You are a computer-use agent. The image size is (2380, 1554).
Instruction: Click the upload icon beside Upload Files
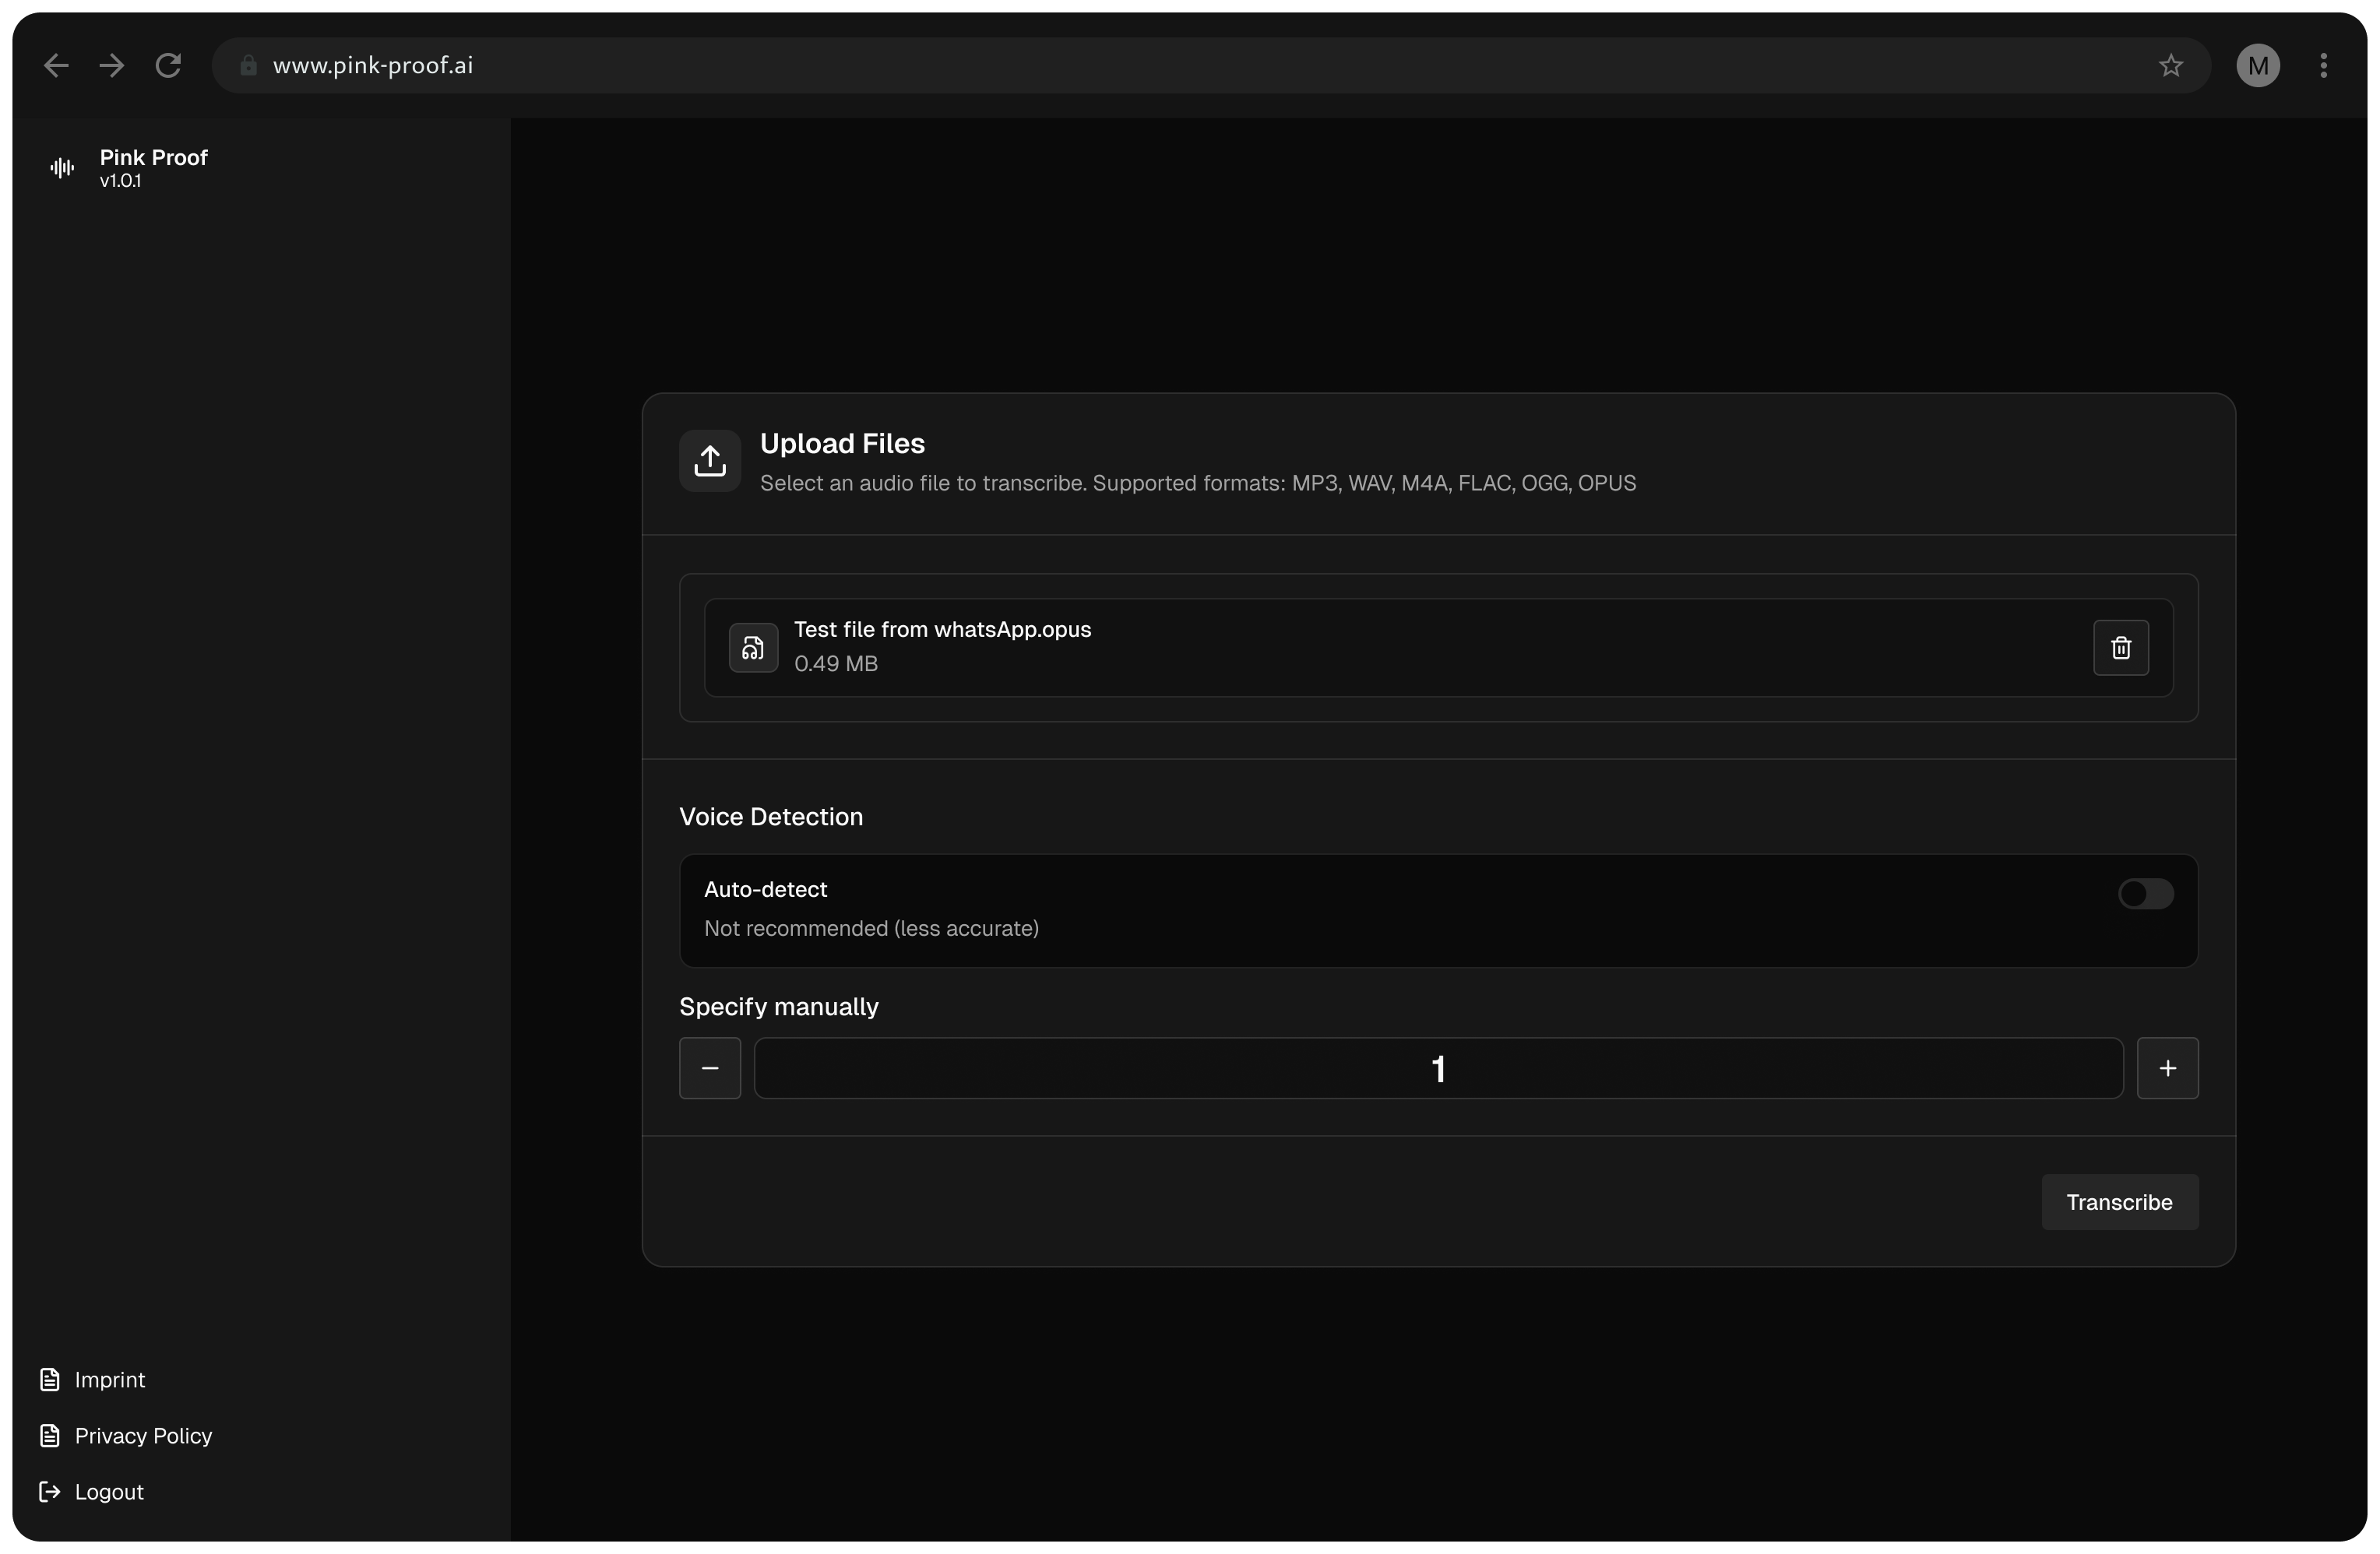pyautogui.click(x=710, y=461)
